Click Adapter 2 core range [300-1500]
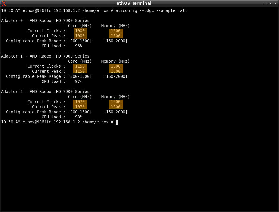Image resolution: width=279 pixels, height=212 pixels. click(x=80, y=112)
